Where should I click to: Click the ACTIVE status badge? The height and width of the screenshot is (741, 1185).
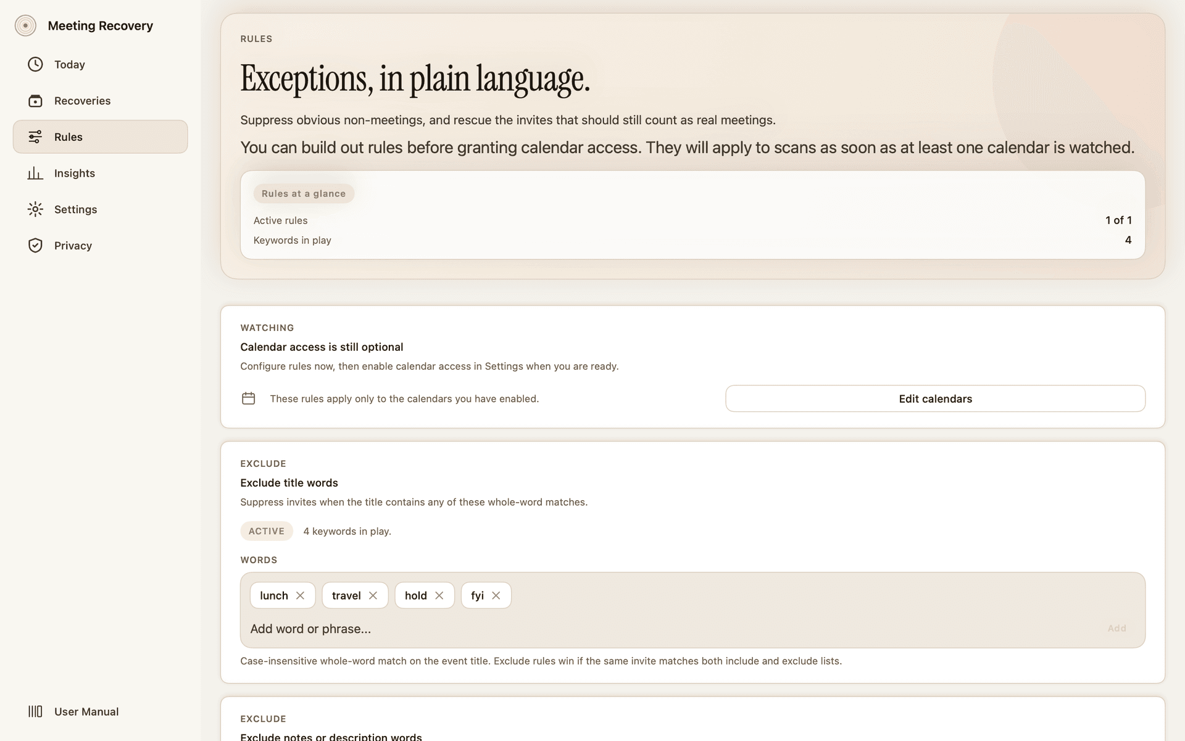267,531
